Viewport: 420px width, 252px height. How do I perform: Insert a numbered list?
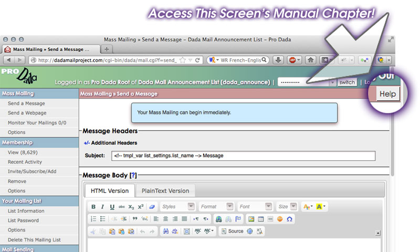[x=93, y=219]
